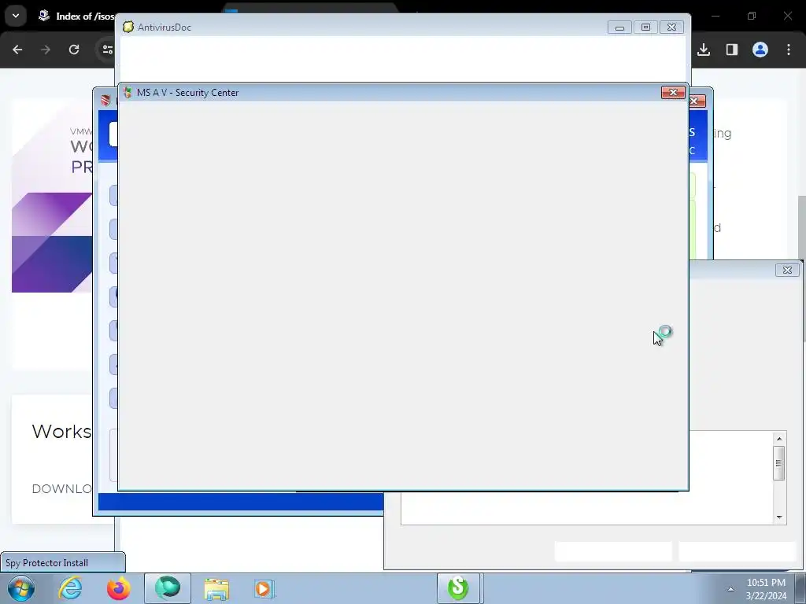Close the lower-right dialog window
Image resolution: width=806 pixels, height=604 pixels.
[787, 271]
